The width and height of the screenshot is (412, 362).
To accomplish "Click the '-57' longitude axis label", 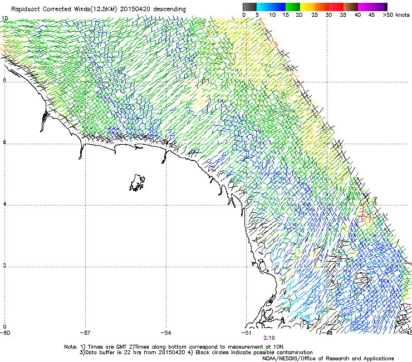I will (85, 333).
